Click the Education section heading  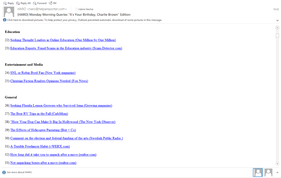12,32
